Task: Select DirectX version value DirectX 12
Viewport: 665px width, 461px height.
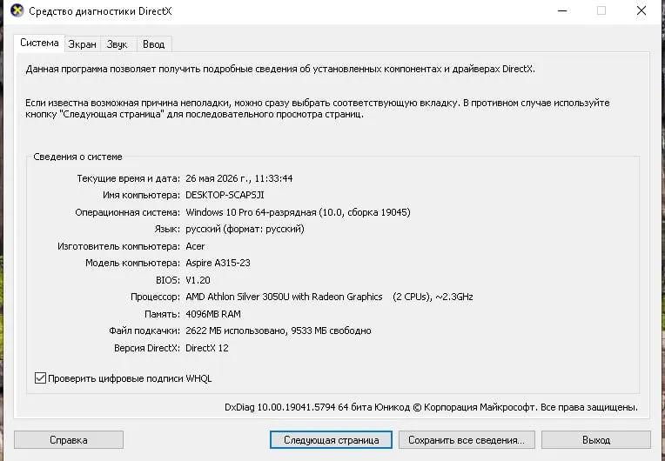Action: point(207,348)
